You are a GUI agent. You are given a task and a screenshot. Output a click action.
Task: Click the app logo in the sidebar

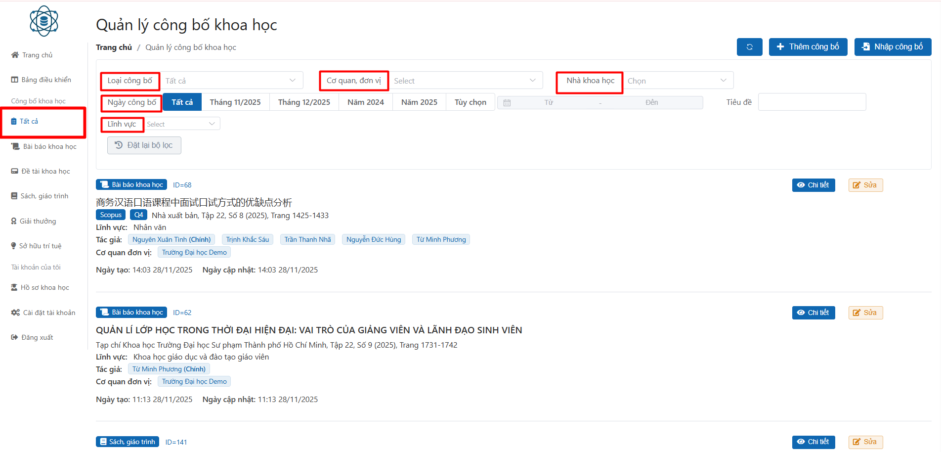coord(44,21)
